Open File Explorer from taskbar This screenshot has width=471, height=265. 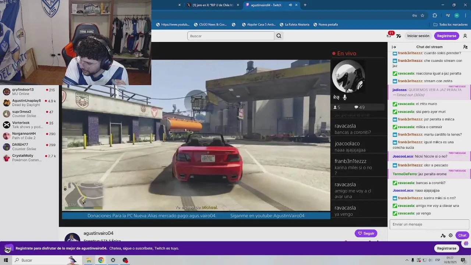(89, 260)
